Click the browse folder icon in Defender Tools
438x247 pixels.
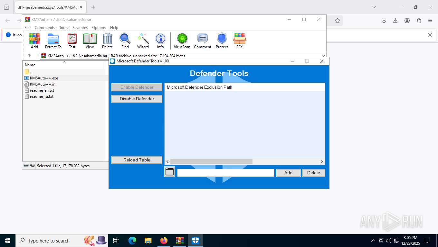coord(169,172)
